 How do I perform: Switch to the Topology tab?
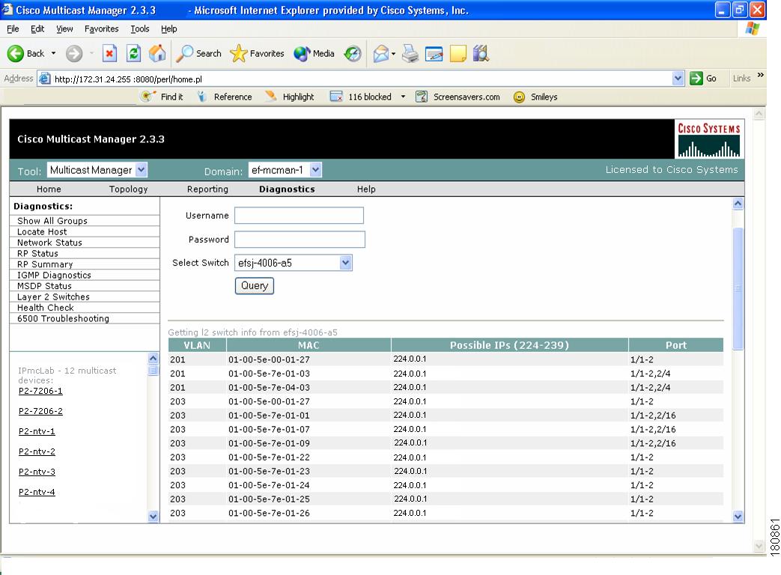(x=129, y=189)
